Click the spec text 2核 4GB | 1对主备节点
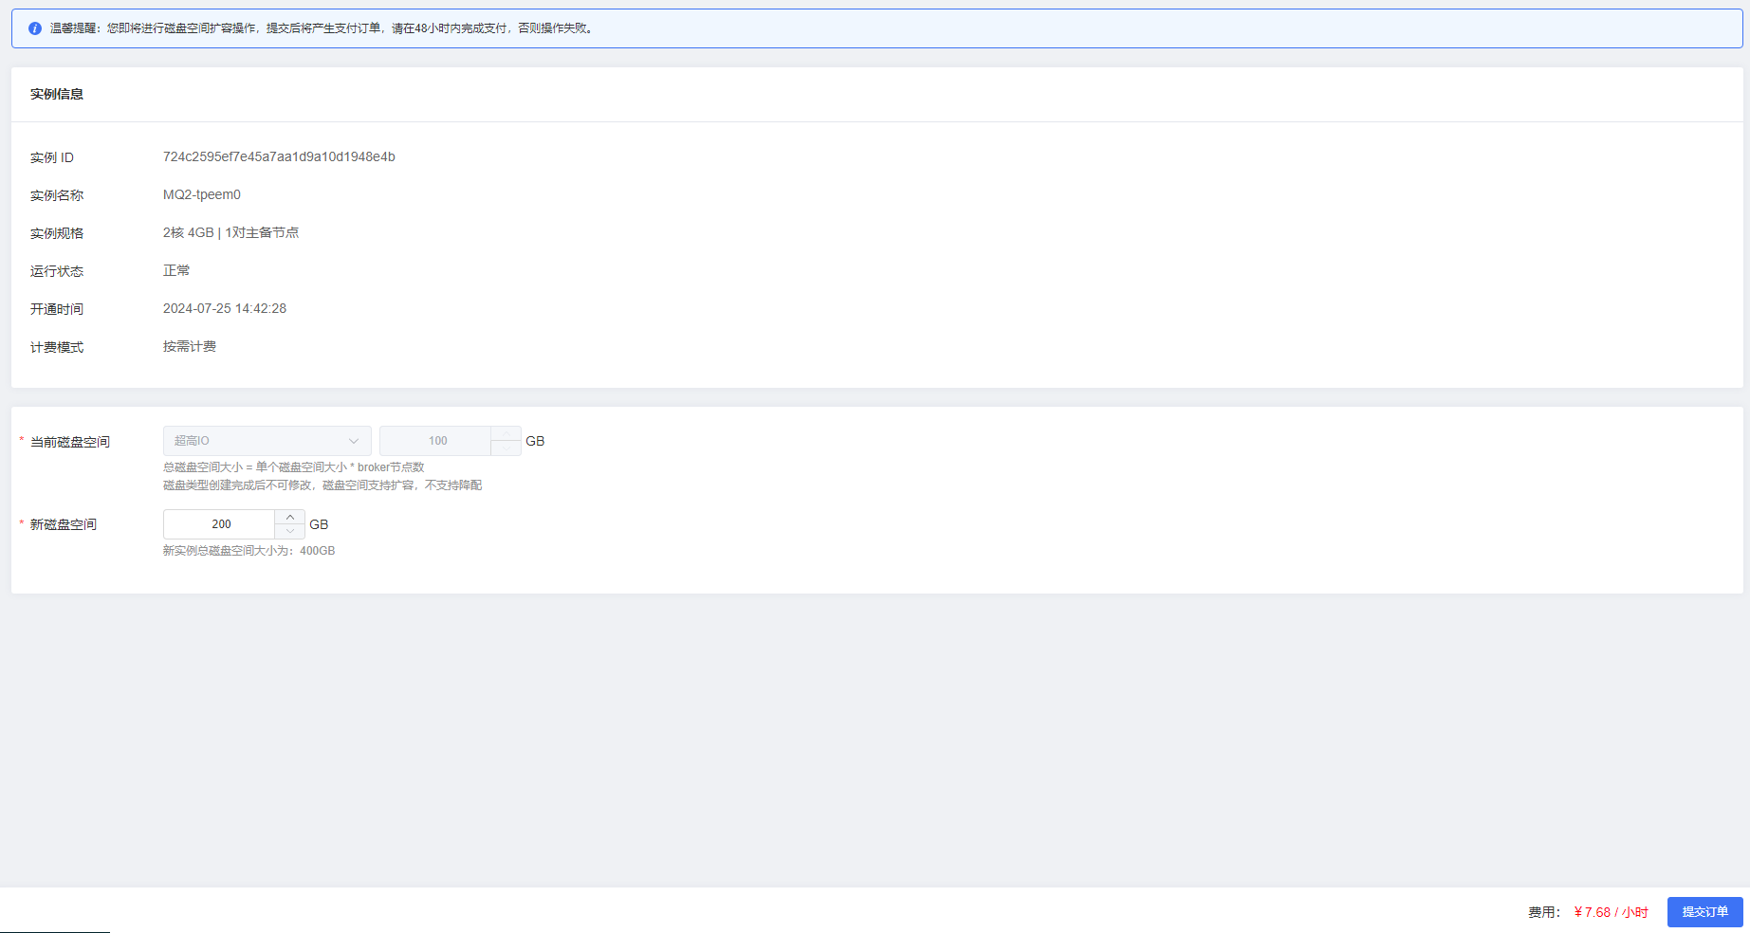This screenshot has height=933, width=1750. pyautogui.click(x=230, y=233)
